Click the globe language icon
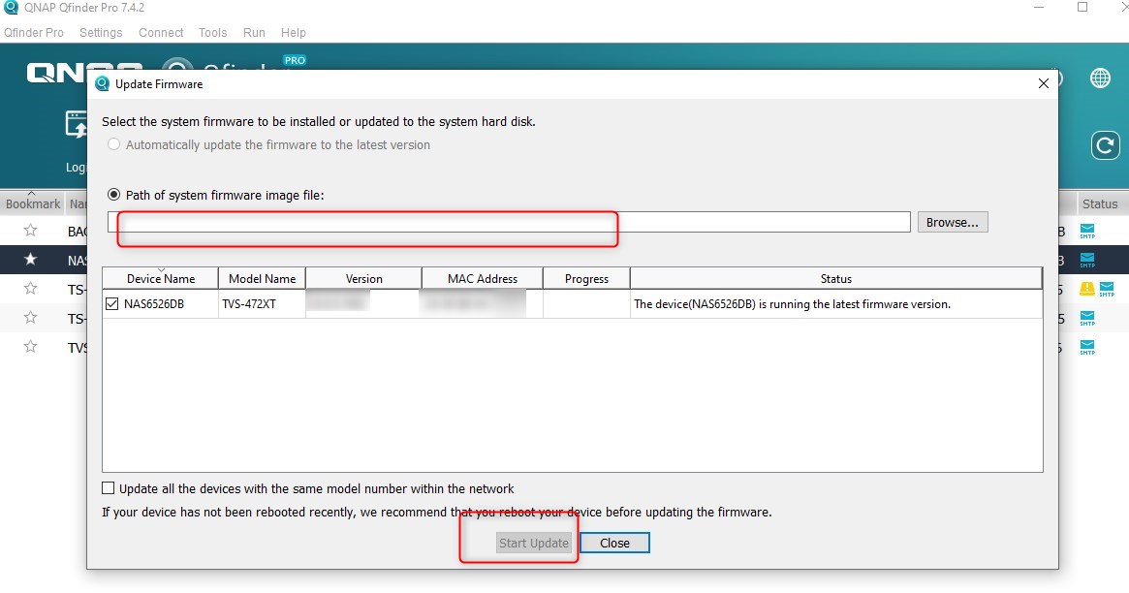1129x593 pixels. (1100, 78)
